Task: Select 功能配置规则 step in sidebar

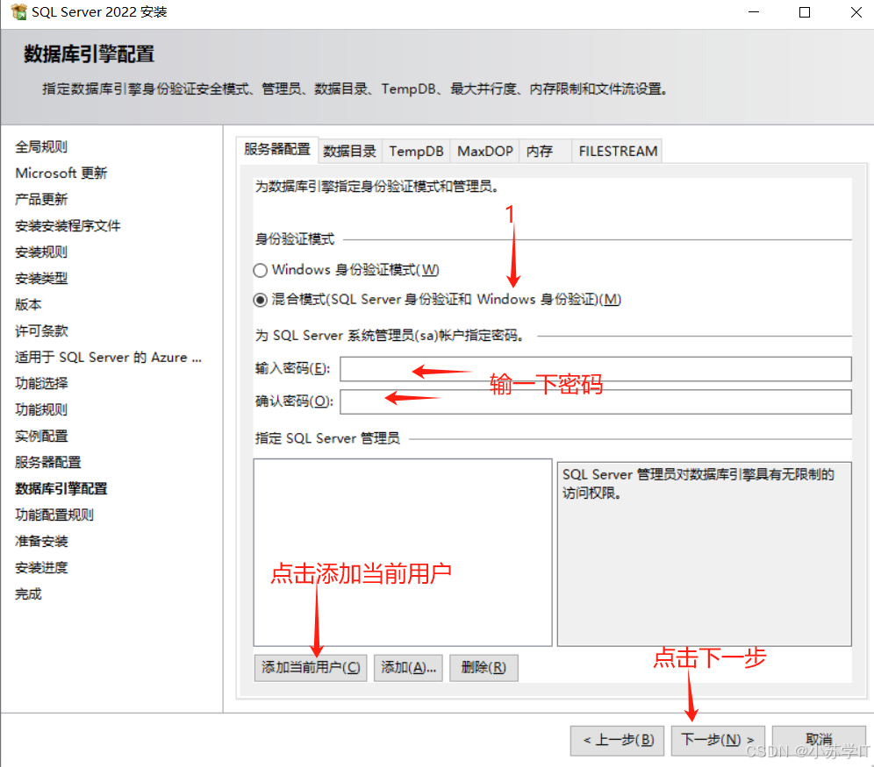Action: [54, 515]
